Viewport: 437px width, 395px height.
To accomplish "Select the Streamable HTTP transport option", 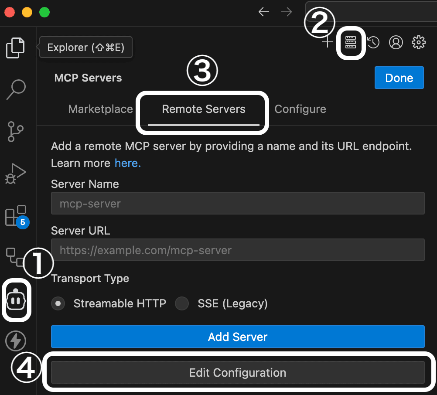I will [58, 303].
